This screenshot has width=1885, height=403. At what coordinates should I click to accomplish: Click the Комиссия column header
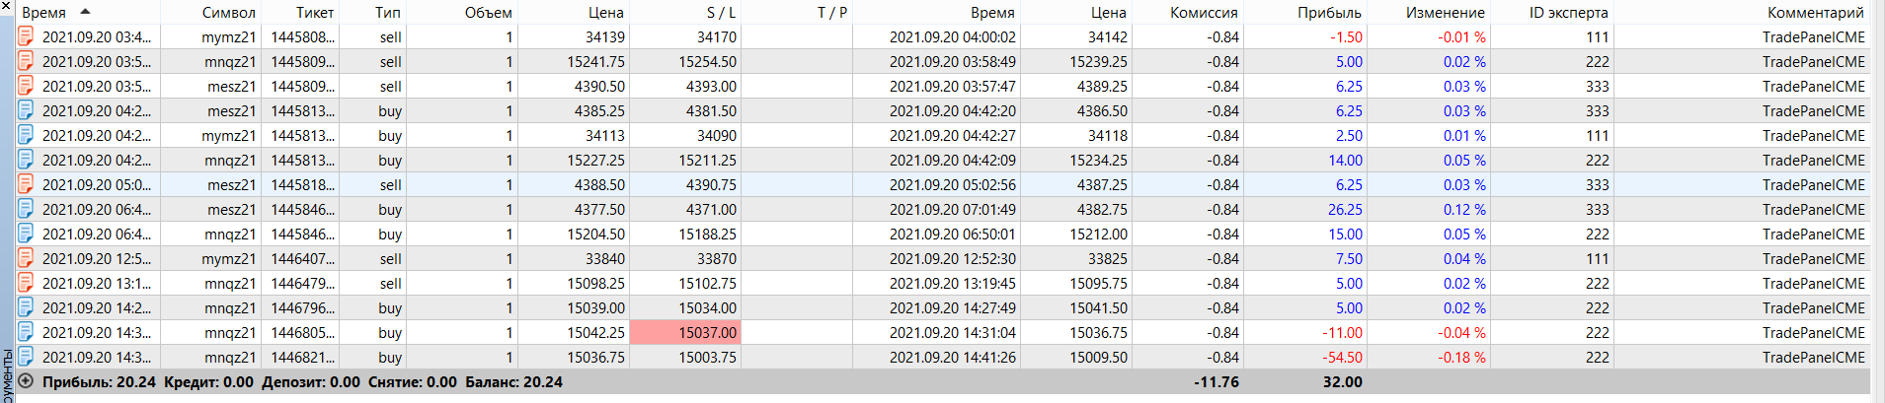1203,13
